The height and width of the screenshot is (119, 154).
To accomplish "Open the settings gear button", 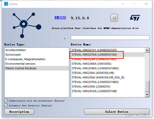I will tap(114, 18).
